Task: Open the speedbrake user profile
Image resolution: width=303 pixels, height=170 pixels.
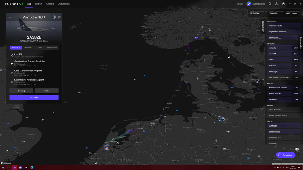Action: click(x=256, y=4)
